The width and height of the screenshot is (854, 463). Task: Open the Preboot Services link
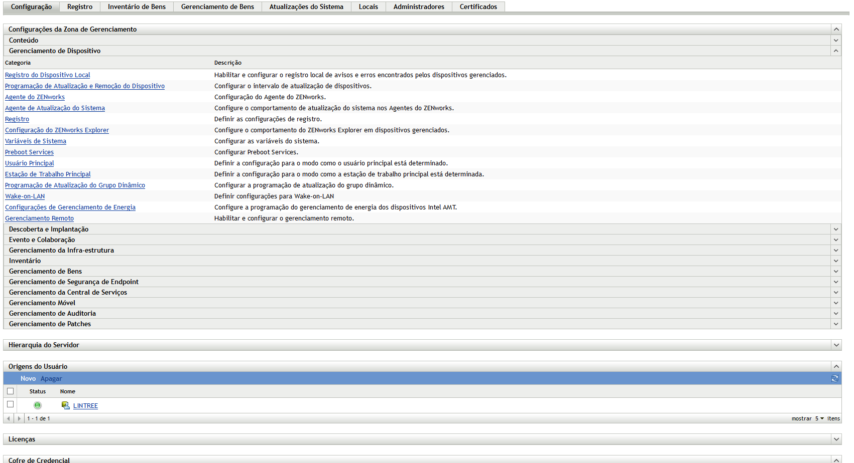30,152
